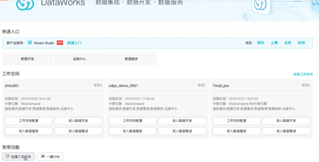Click workspace name Tmall_pro
The image size is (319, 162).
[x=221, y=85]
